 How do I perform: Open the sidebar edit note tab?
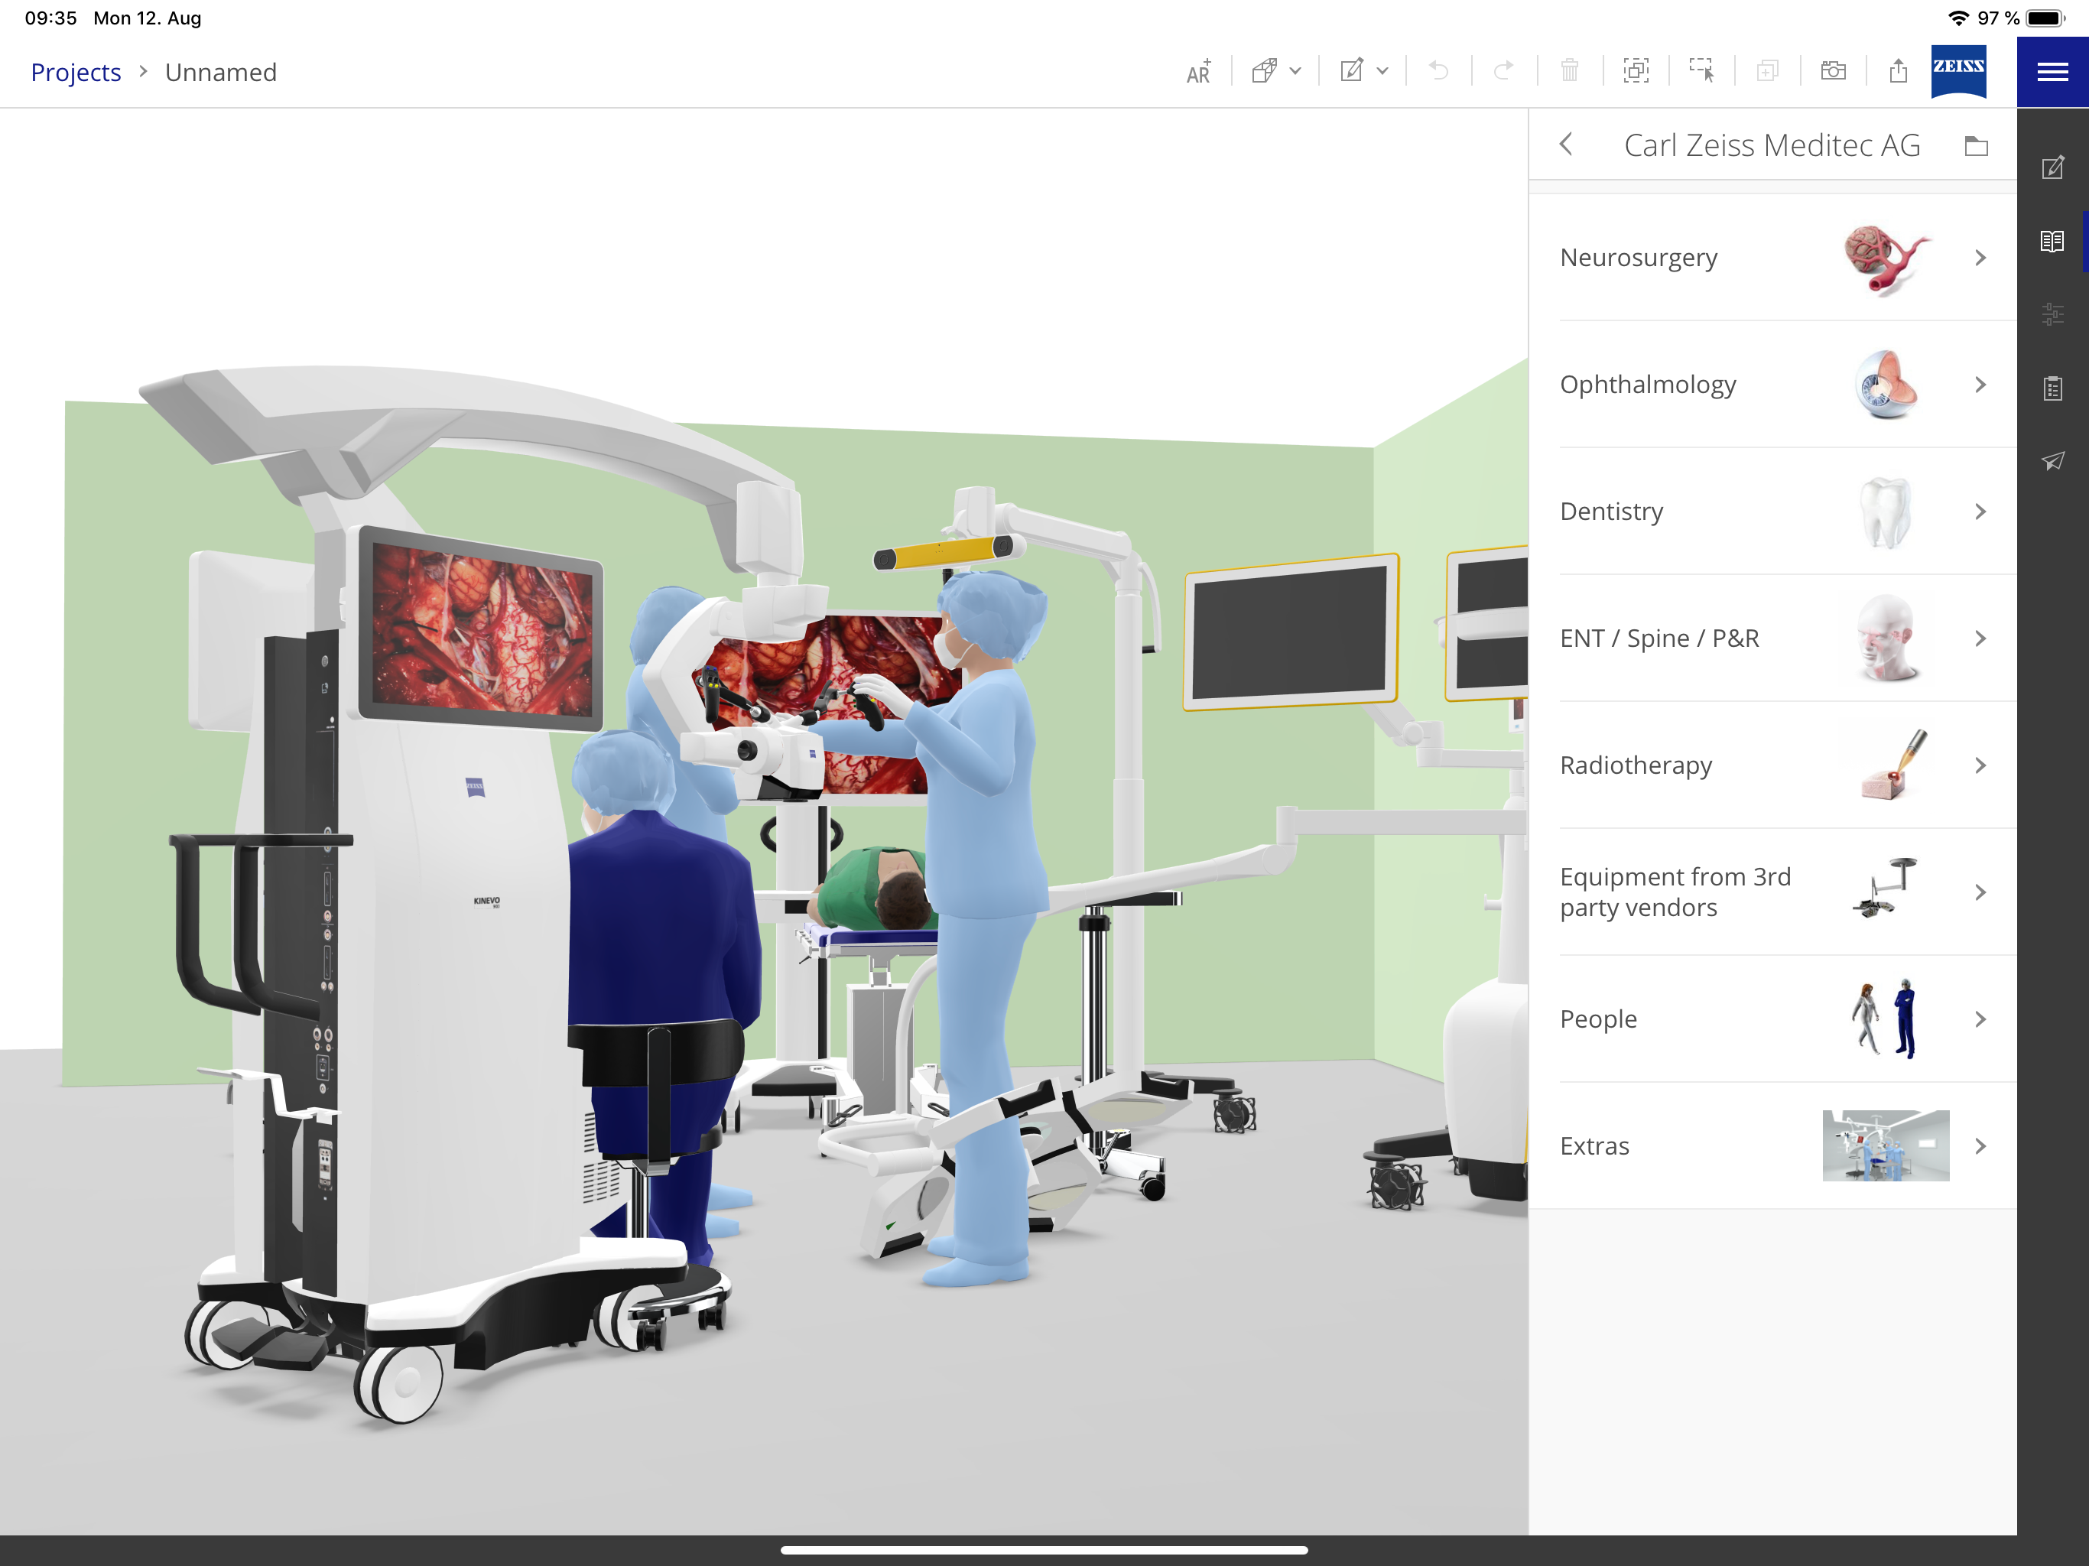pyautogui.click(x=2053, y=168)
